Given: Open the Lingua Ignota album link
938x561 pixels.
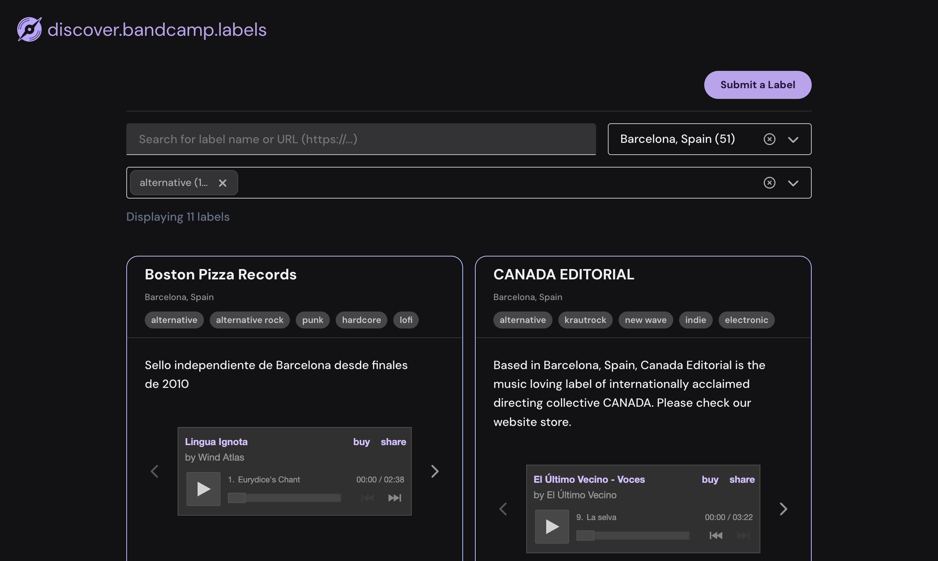Looking at the screenshot, I should [x=216, y=441].
